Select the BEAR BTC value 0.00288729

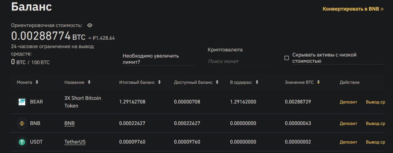(298, 102)
